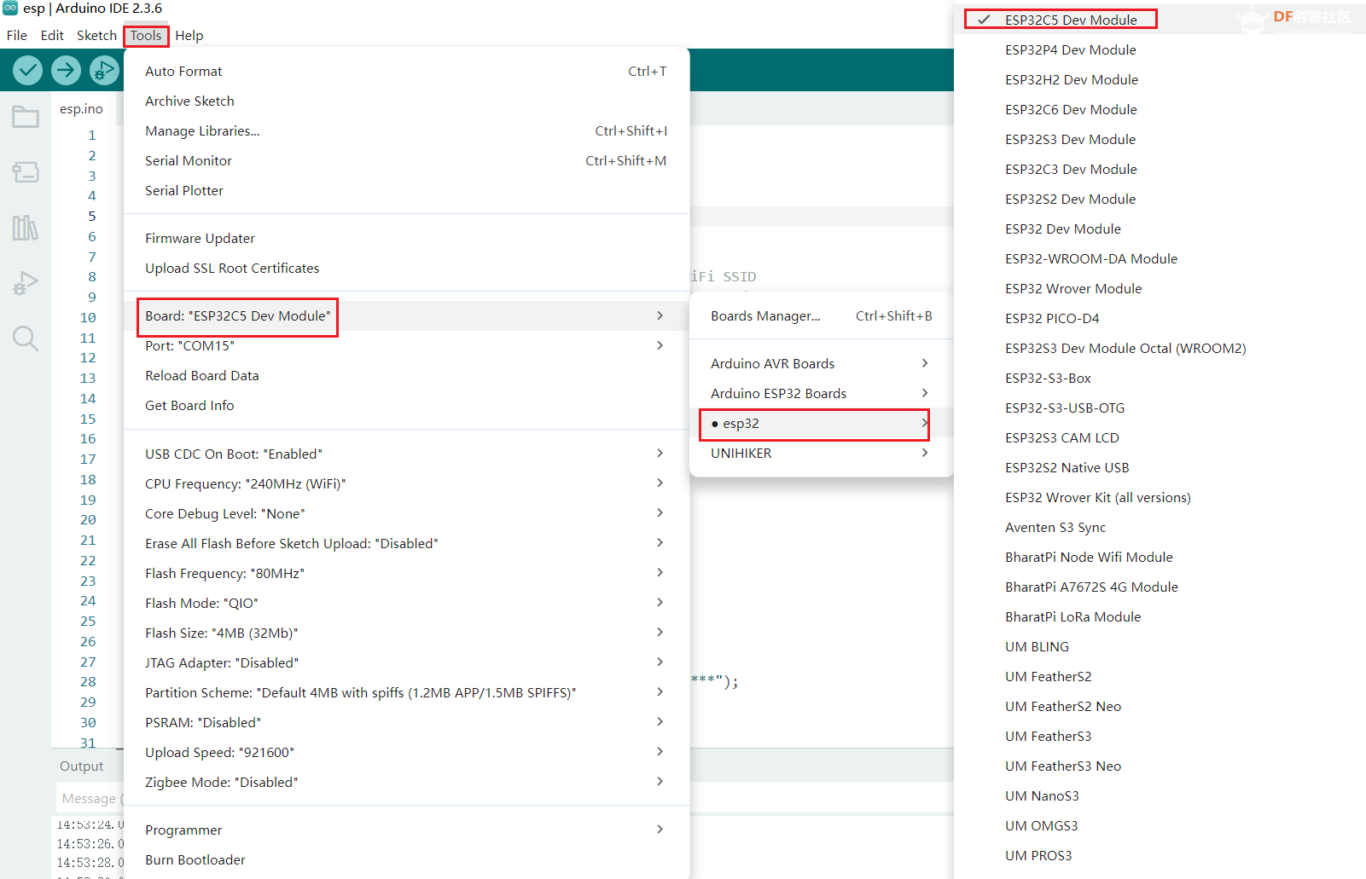
Task: Expand Erase All Flash Before Sketch Upload options
Action: click(x=406, y=544)
